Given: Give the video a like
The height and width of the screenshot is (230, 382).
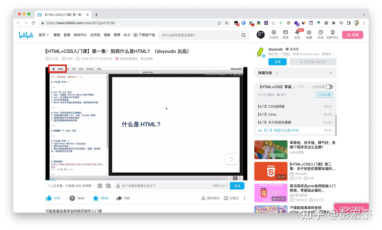Looking at the screenshot, I should pos(49,198).
